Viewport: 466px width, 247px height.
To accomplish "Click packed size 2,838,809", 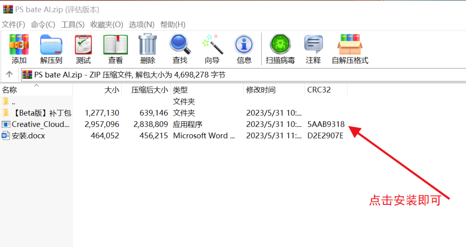I will click(x=151, y=124).
